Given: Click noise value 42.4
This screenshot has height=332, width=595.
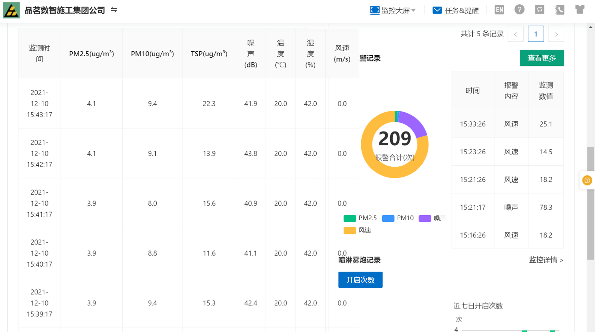Looking at the screenshot, I should click(x=251, y=303).
